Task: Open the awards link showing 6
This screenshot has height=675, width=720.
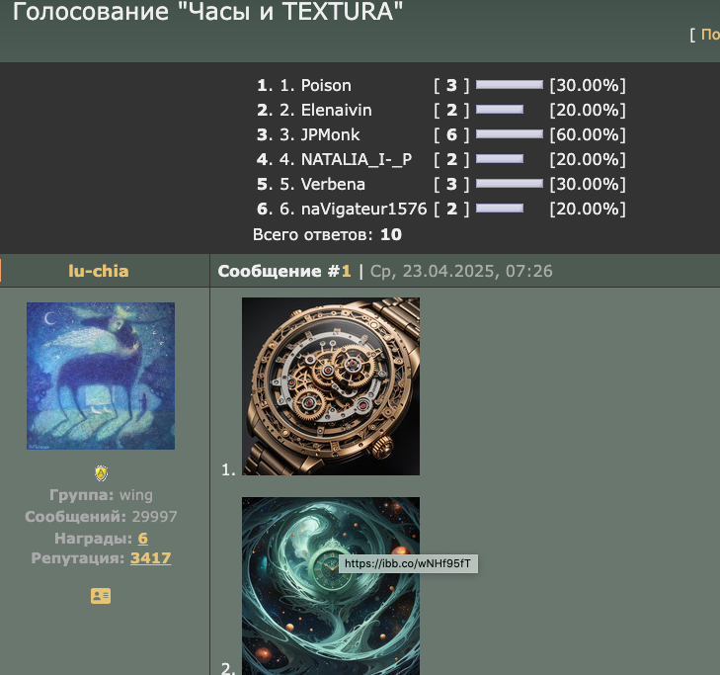Action: point(143,538)
